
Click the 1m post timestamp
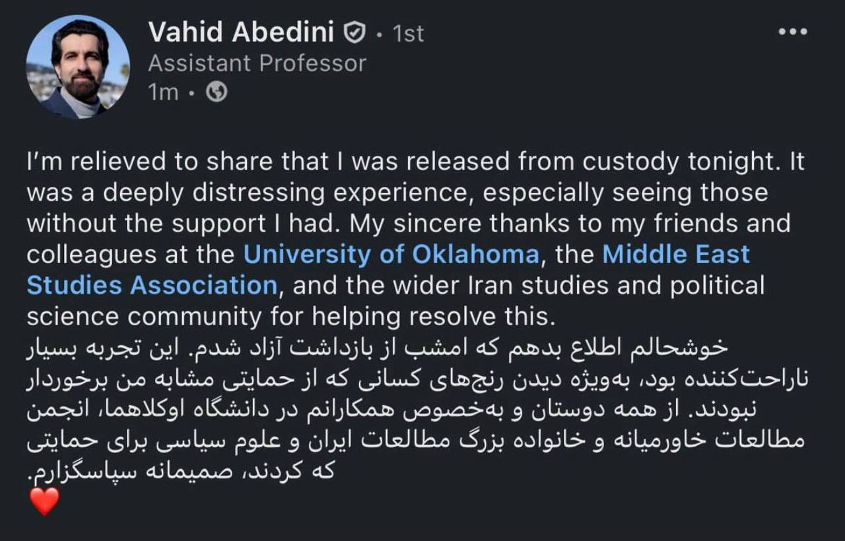[163, 93]
